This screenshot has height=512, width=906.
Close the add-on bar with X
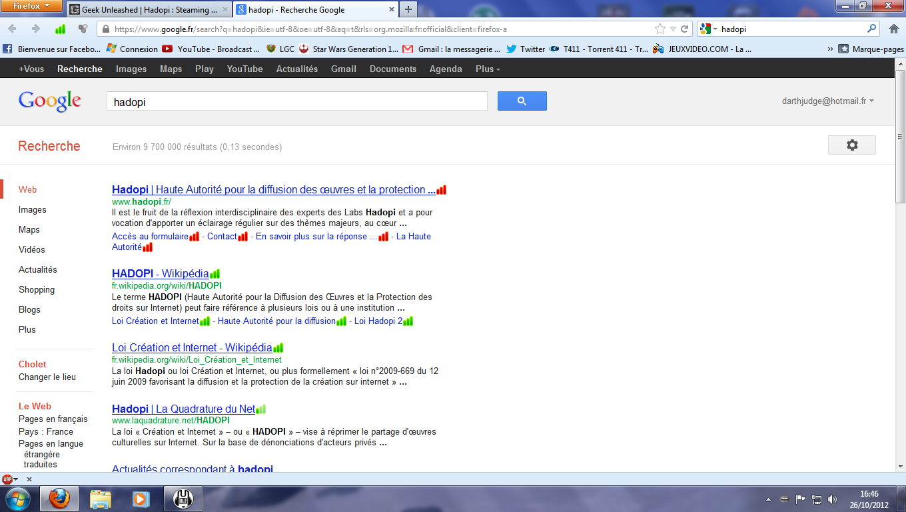tap(29, 479)
